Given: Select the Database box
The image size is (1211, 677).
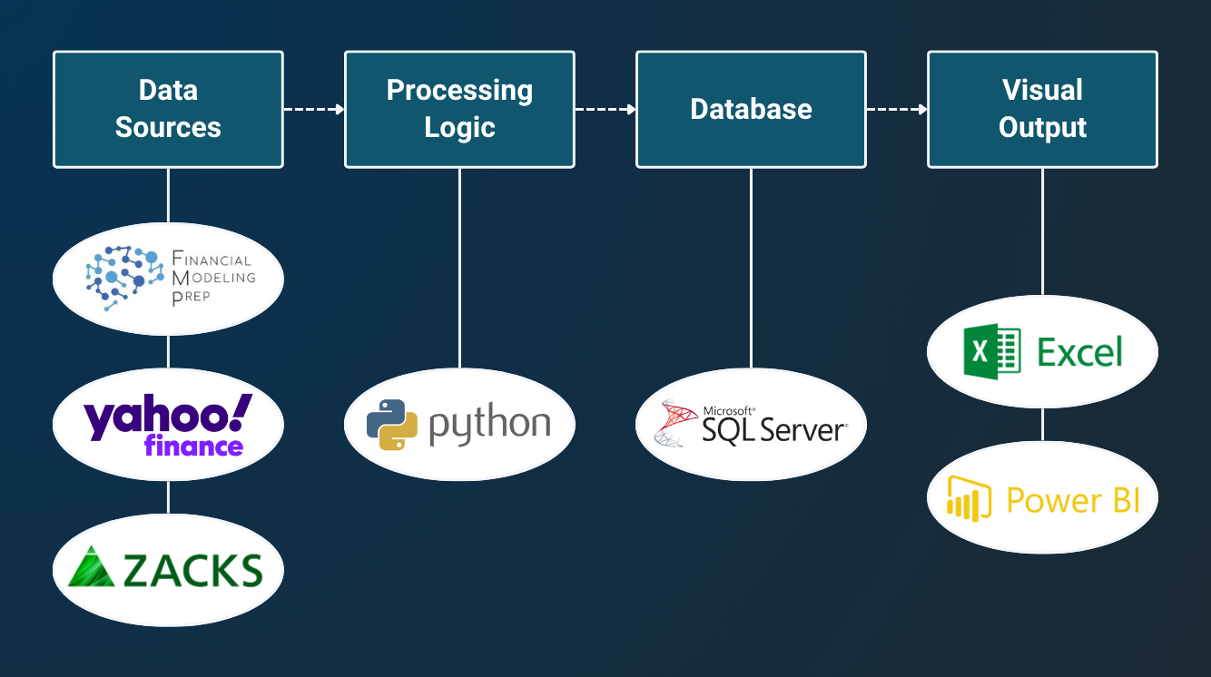Looking at the screenshot, I should tap(751, 109).
